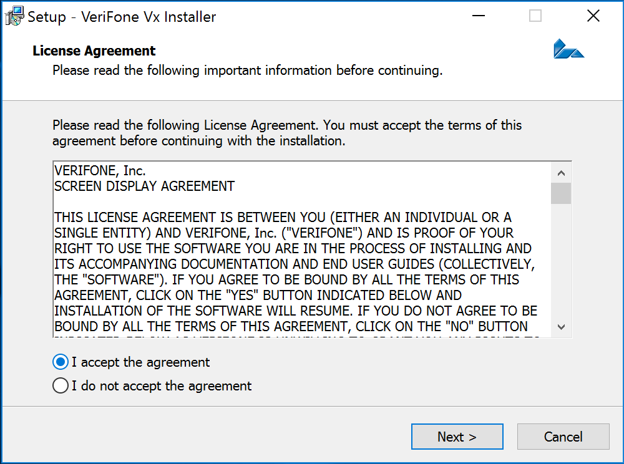Click the maximize icon on the title bar

click(x=535, y=16)
